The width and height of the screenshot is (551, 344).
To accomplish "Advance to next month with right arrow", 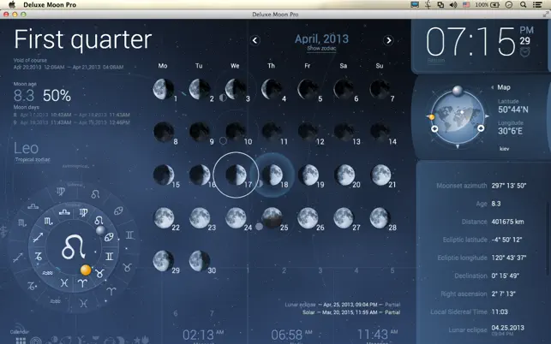I will [389, 40].
